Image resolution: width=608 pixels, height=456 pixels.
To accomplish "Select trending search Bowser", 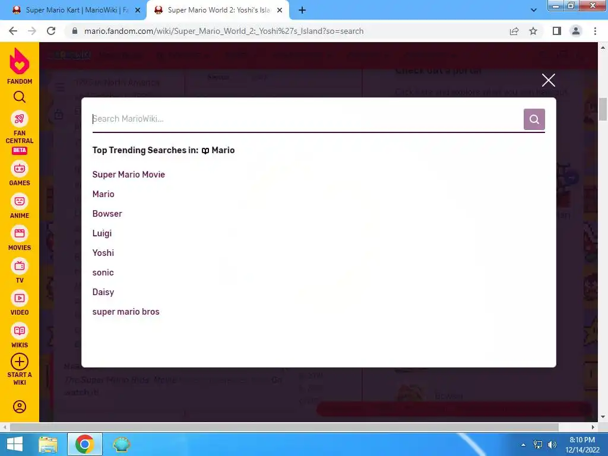I will pos(107,214).
